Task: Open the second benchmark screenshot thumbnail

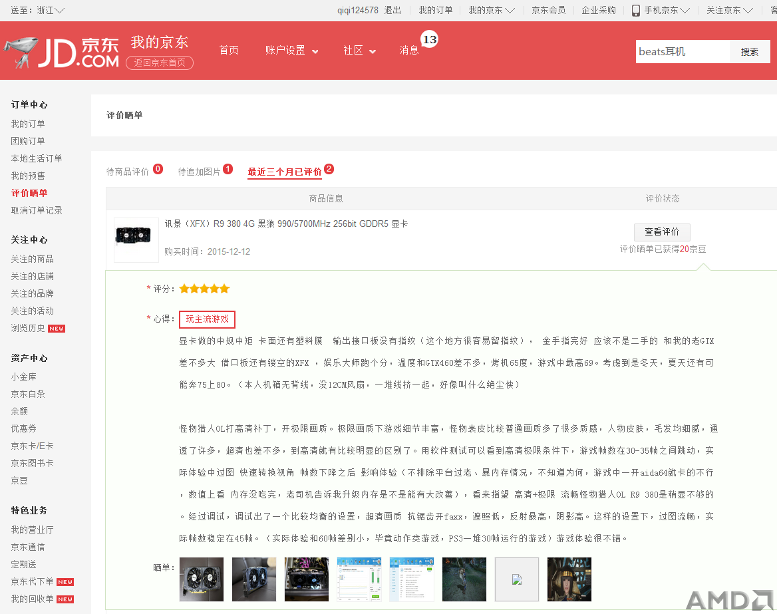Action: tap(412, 579)
